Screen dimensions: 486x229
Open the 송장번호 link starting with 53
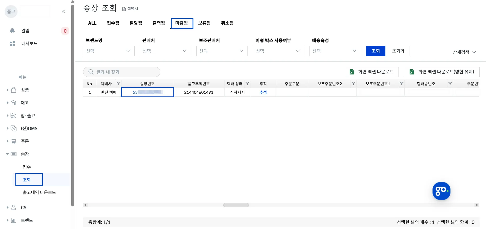[148, 92]
